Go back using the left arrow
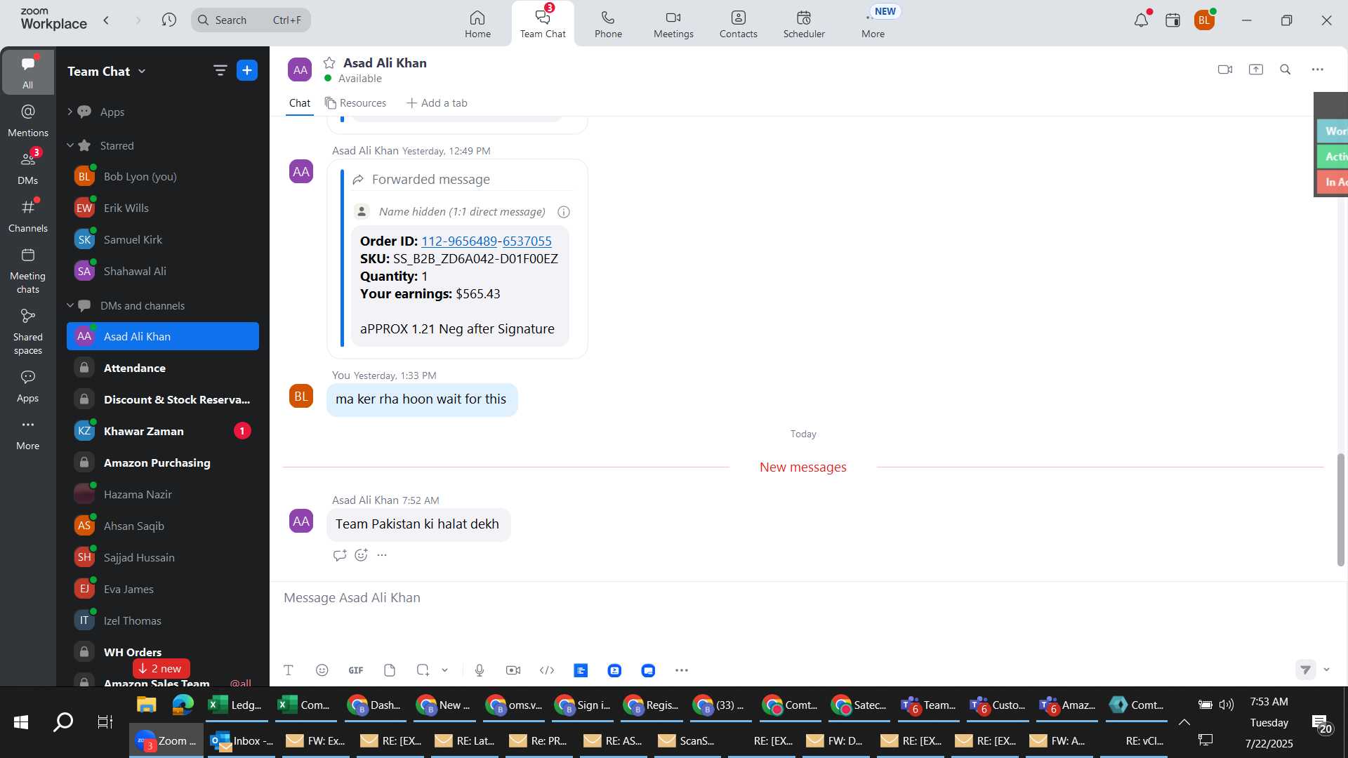Screen dimensions: 1348x758 [x=107, y=20]
